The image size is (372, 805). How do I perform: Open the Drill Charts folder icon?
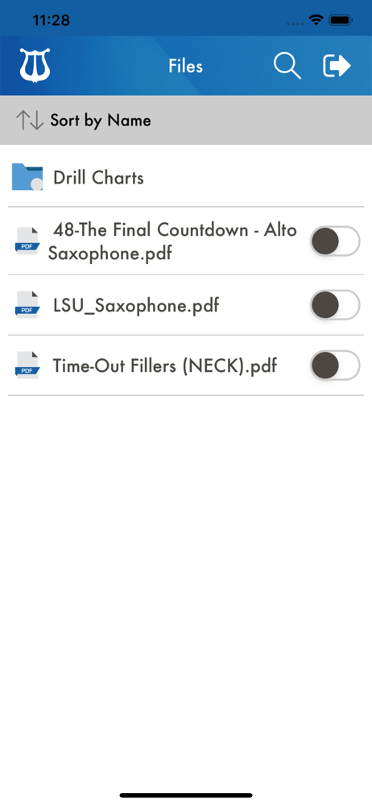27,177
